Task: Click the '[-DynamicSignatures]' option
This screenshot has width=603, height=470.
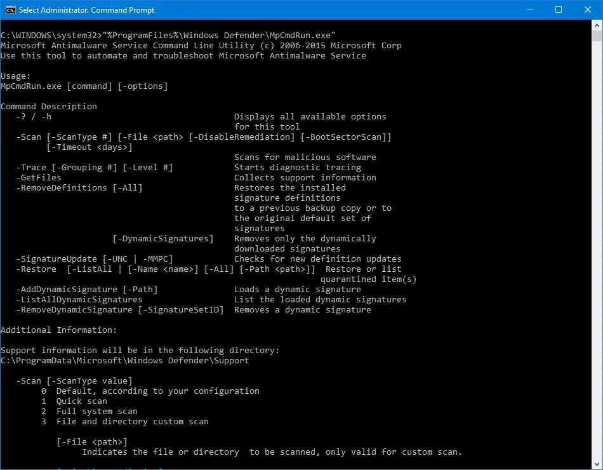Action: (x=163, y=239)
